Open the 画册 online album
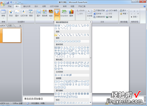147x106 pixels. pos(31,13)
